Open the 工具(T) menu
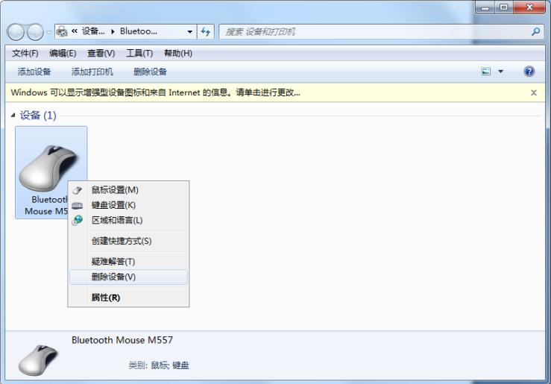Screen dimensions: 551x384 pos(139,54)
